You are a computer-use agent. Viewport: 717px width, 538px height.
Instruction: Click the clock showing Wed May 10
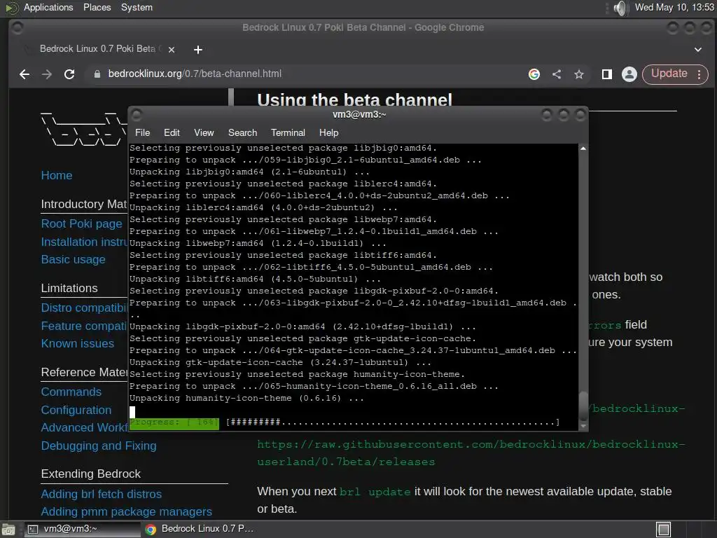coord(674,7)
